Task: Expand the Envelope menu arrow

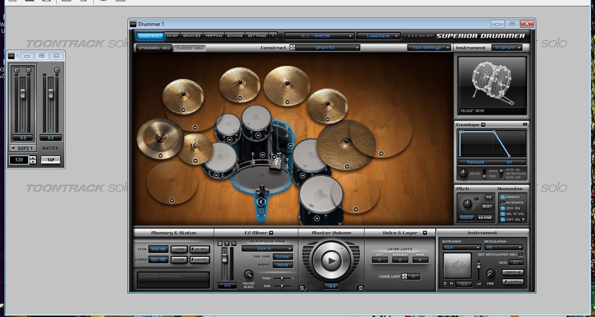Action: (483, 125)
